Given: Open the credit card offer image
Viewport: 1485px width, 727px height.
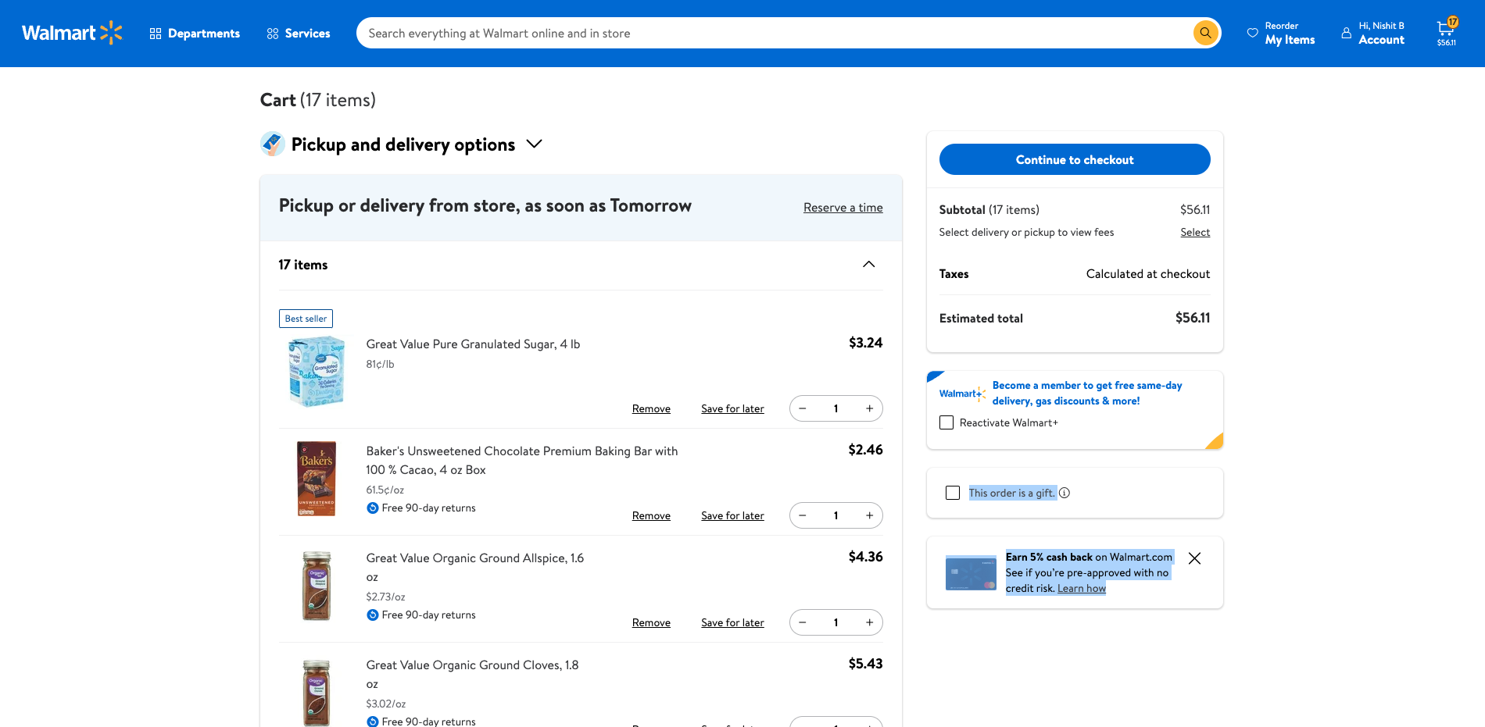Looking at the screenshot, I should [x=971, y=572].
